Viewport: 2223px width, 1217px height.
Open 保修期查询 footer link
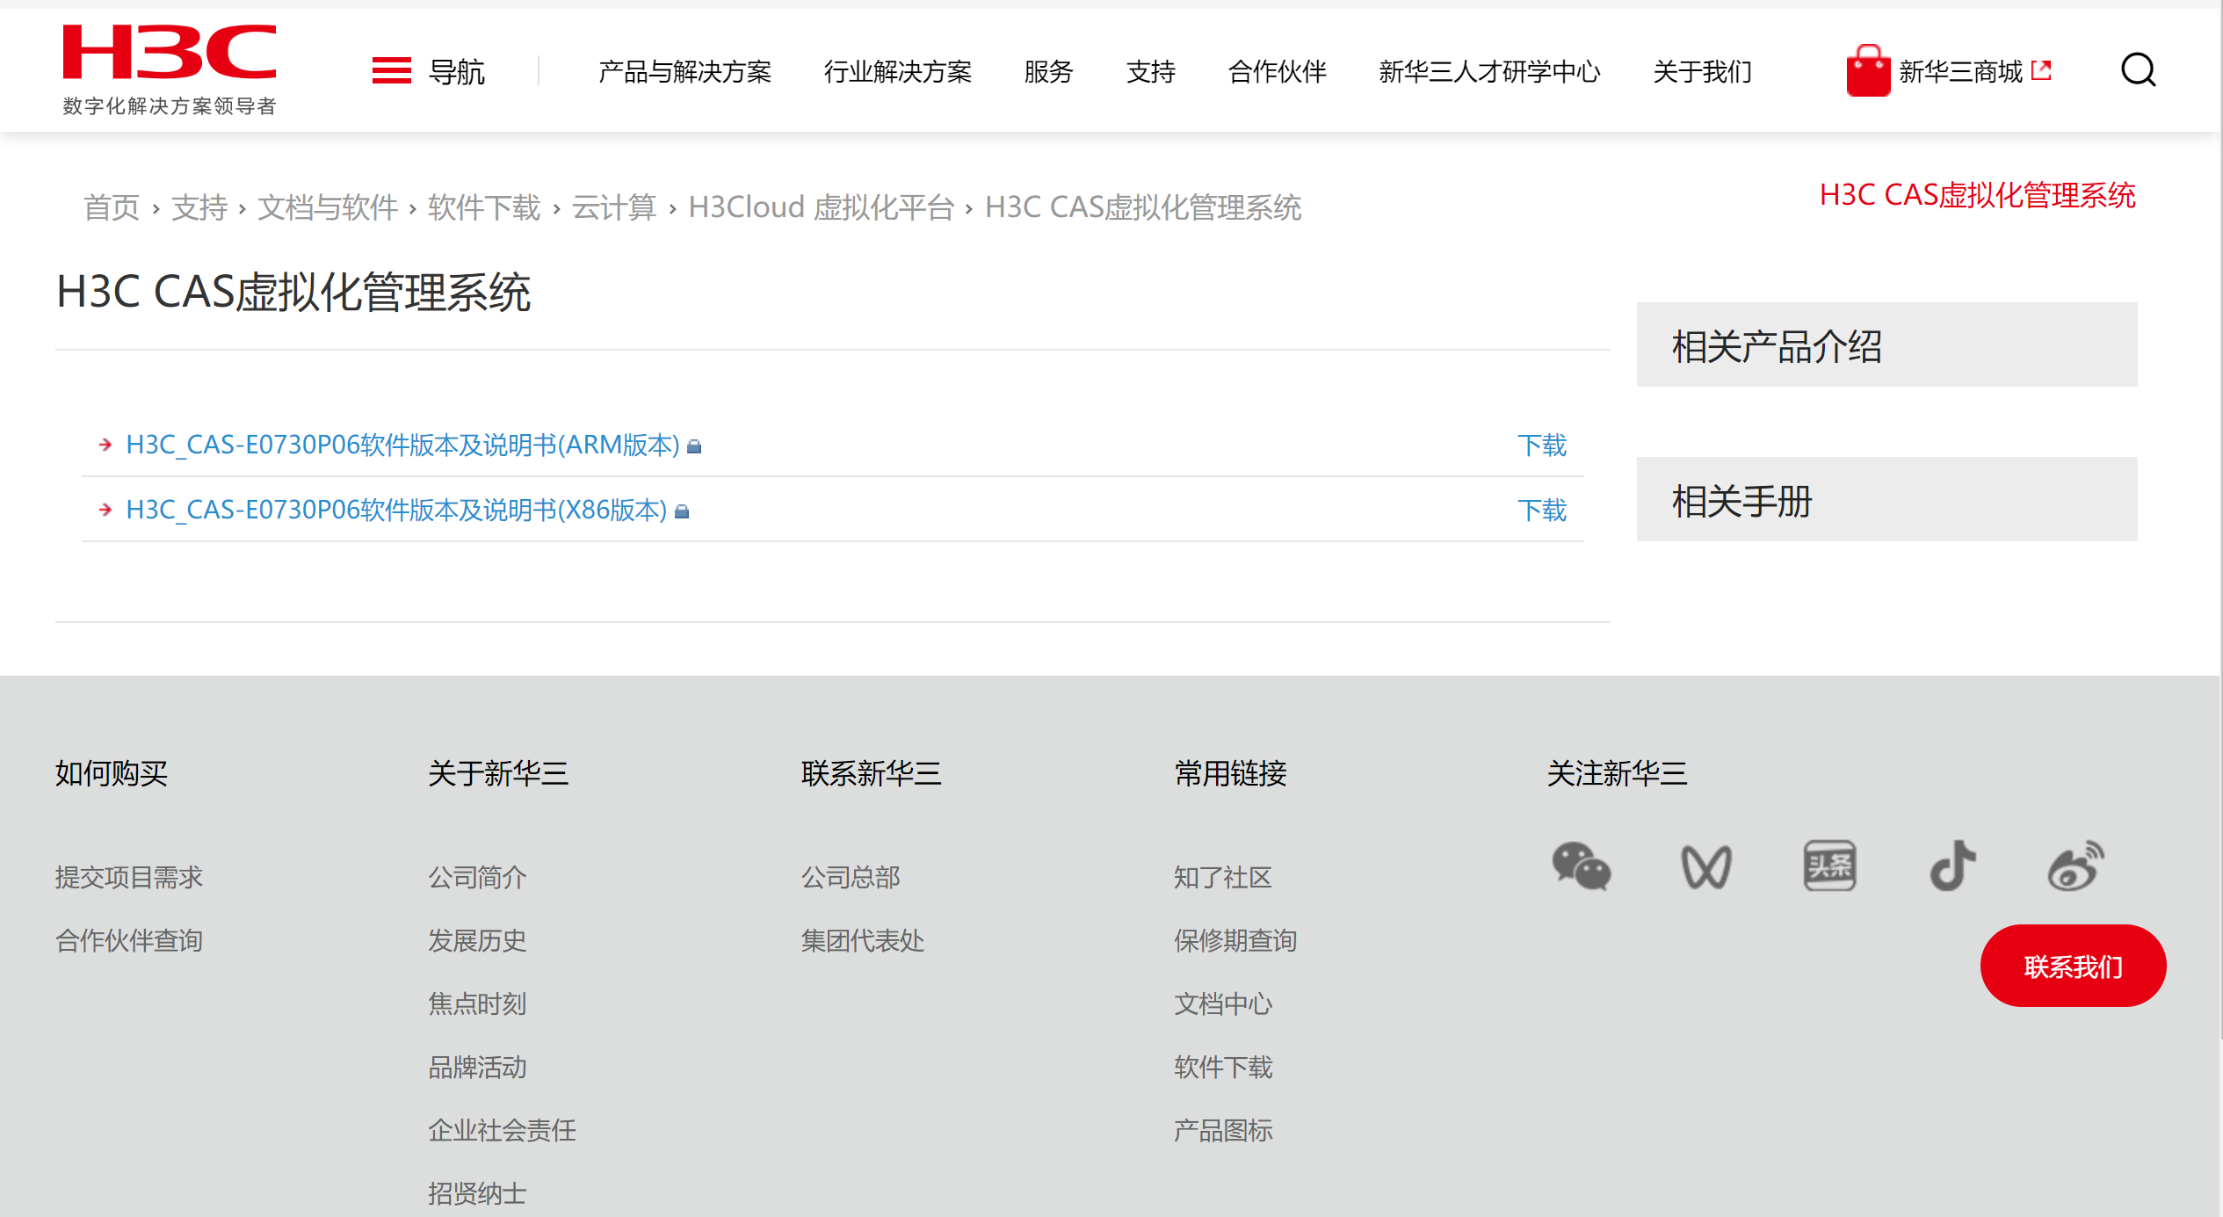pos(1235,941)
